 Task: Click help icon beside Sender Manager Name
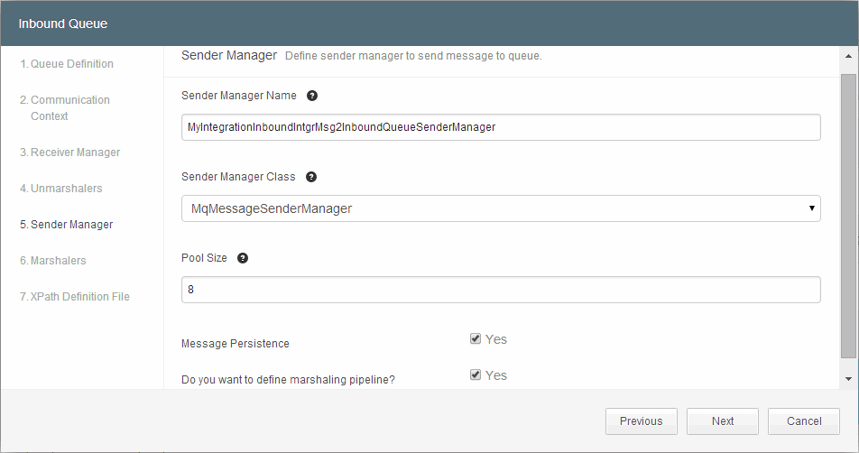312,96
